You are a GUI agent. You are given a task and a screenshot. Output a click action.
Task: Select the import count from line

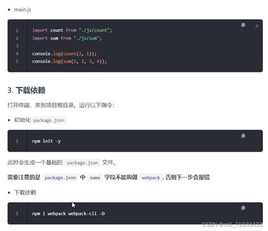click(x=72, y=30)
